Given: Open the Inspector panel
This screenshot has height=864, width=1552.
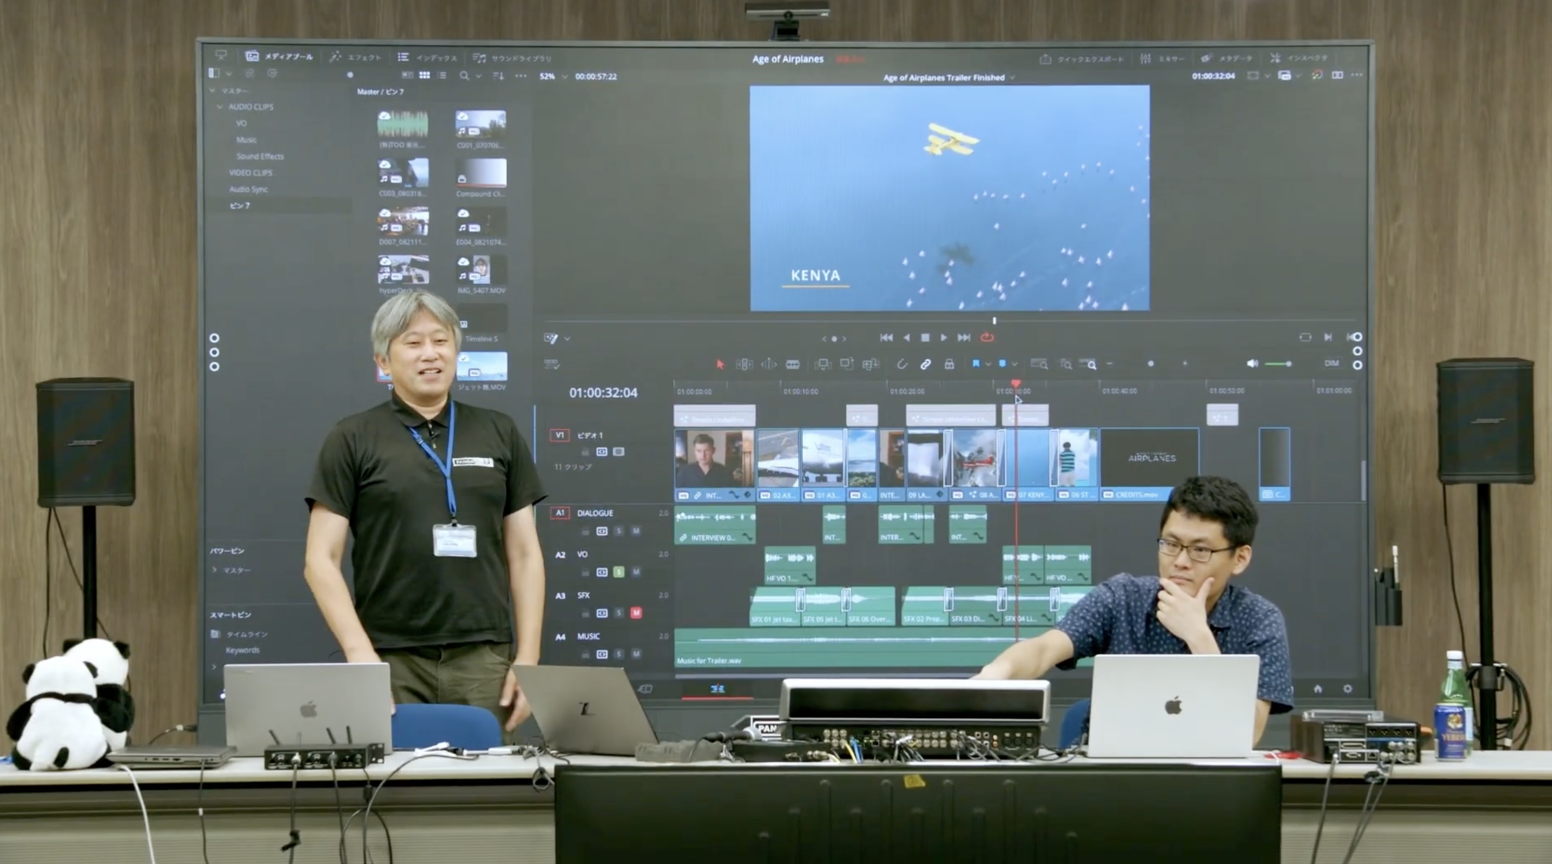Looking at the screenshot, I should (1300, 57).
